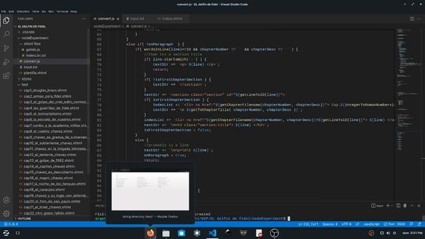This screenshot has width=425, height=239.
Task: Maximize the terminal panel with chevron up
Action: click(x=412, y=206)
